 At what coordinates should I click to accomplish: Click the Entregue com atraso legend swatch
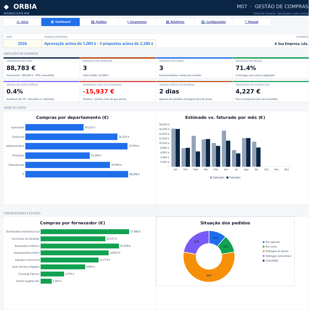pyautogui.click(x=263, y=256)
